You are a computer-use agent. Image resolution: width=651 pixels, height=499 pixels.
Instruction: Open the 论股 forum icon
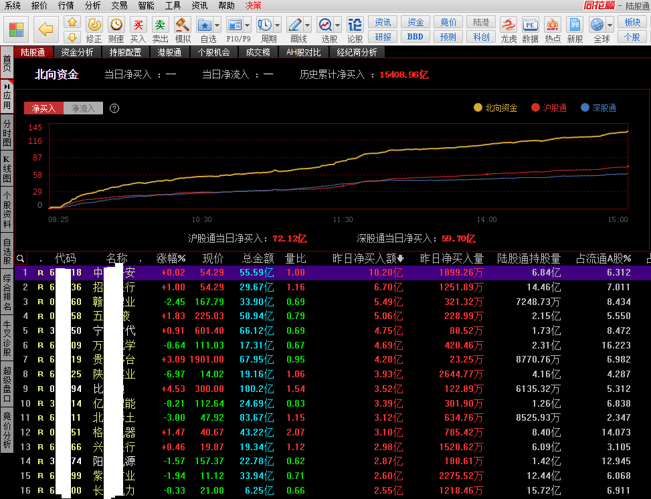click(355, 30)
